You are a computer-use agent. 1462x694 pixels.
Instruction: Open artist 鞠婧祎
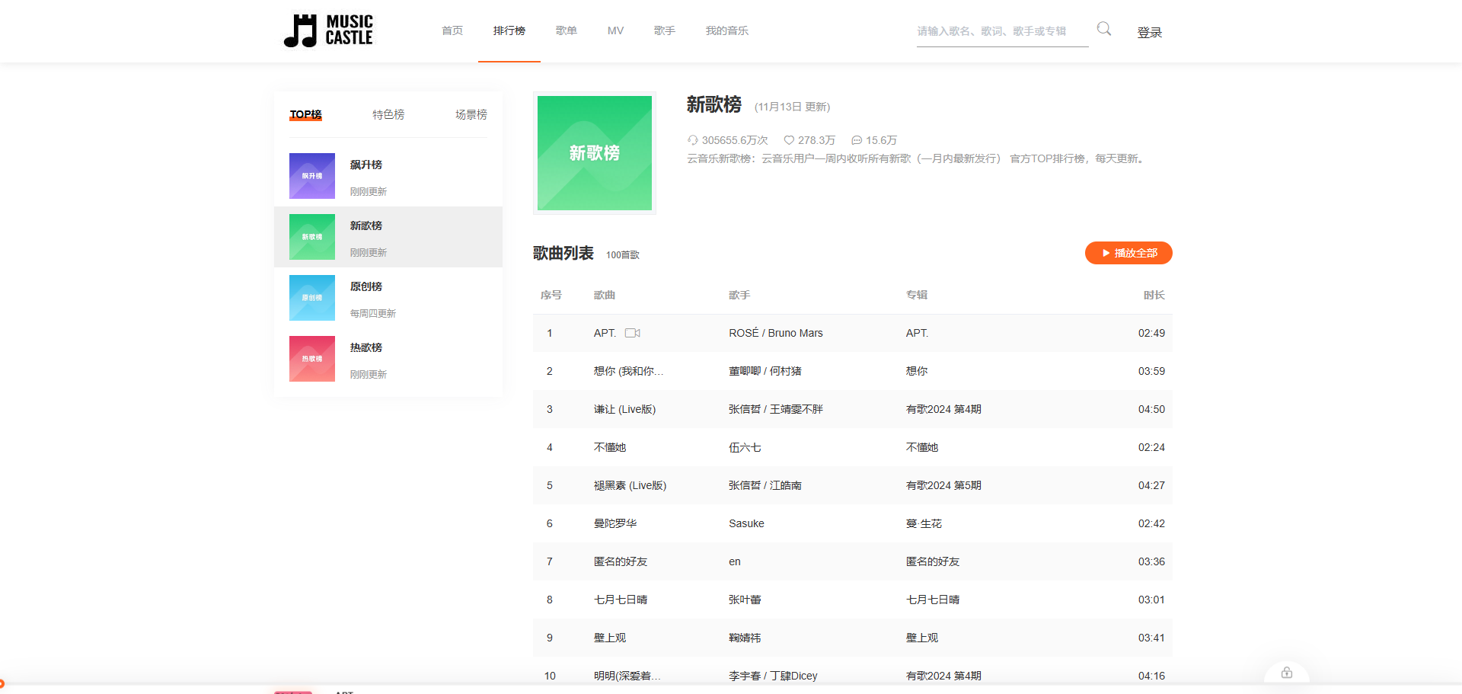pos(745,638)
